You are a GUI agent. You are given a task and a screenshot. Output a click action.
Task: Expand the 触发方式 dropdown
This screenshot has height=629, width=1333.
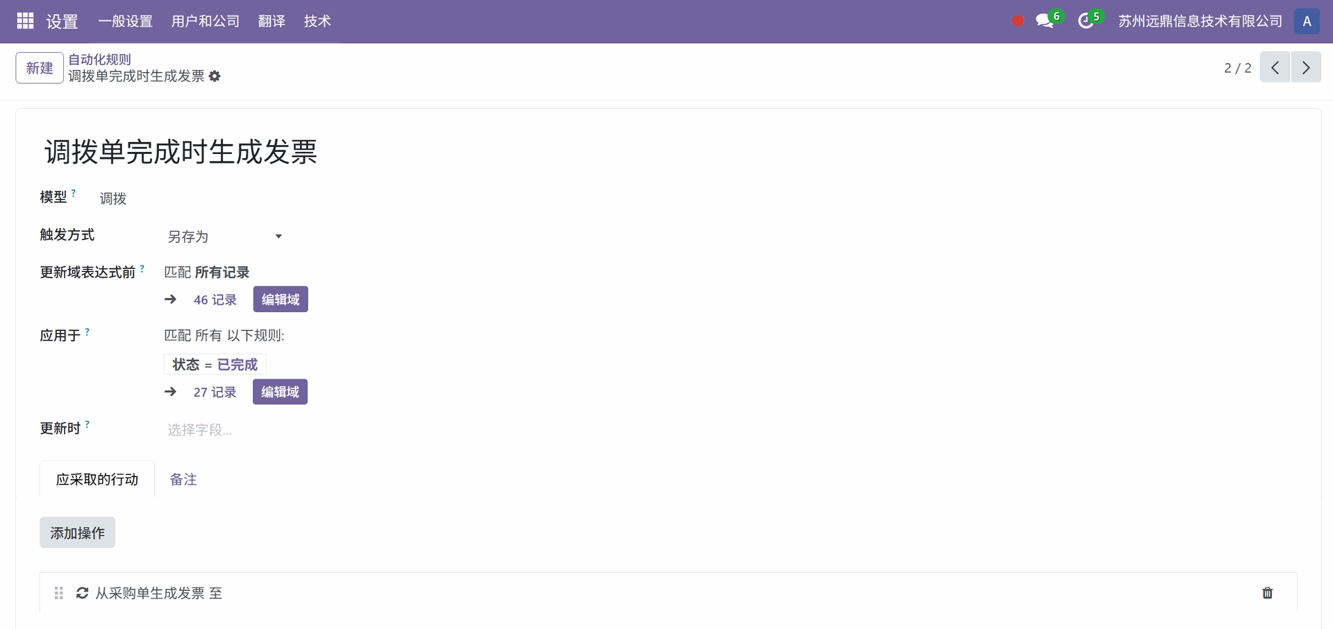coord(226,236)
